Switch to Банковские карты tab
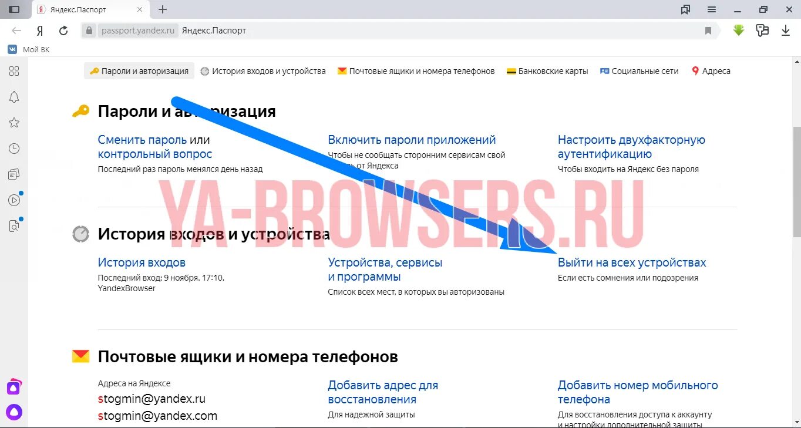The height and width of the screenshot is (428, 801). click(547, 71)
